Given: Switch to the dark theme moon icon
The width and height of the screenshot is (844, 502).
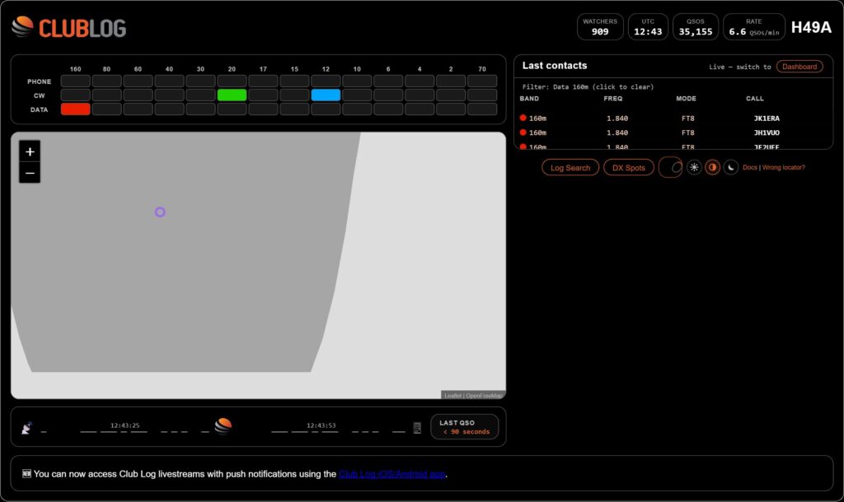Looking at the screenshot, I should 730,167.
